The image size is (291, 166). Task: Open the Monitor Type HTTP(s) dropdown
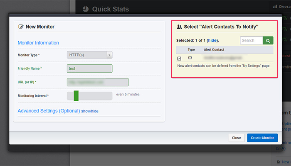pyautogui.click(x=89, y=55)
